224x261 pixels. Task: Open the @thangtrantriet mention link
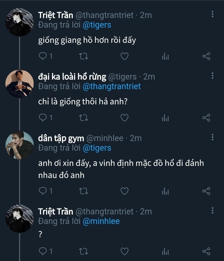click(112, 86)
